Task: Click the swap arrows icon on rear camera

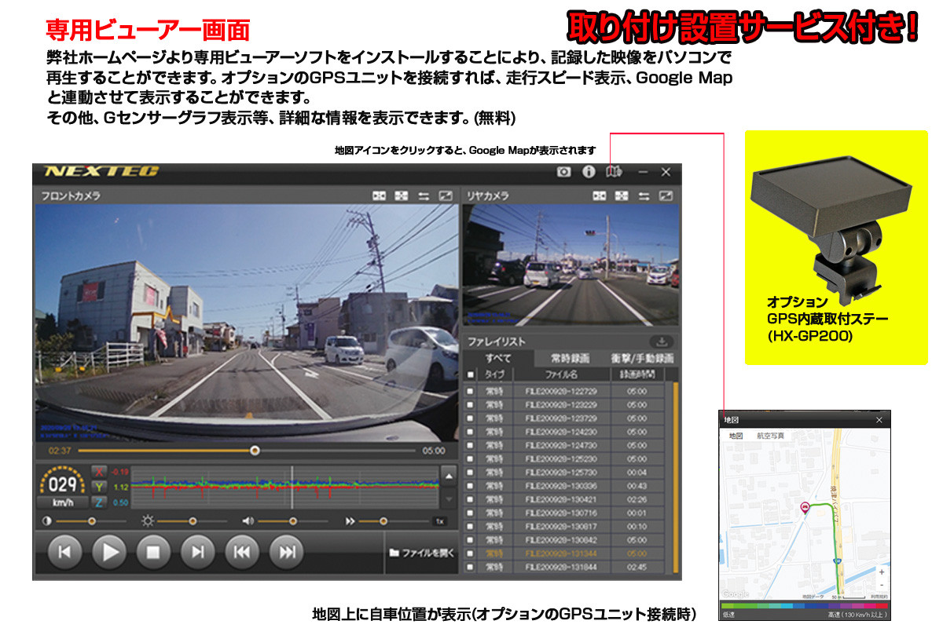Action: (x=644, y=195)
